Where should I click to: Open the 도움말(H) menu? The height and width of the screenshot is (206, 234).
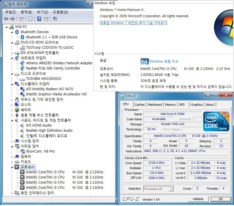point(60,12)
